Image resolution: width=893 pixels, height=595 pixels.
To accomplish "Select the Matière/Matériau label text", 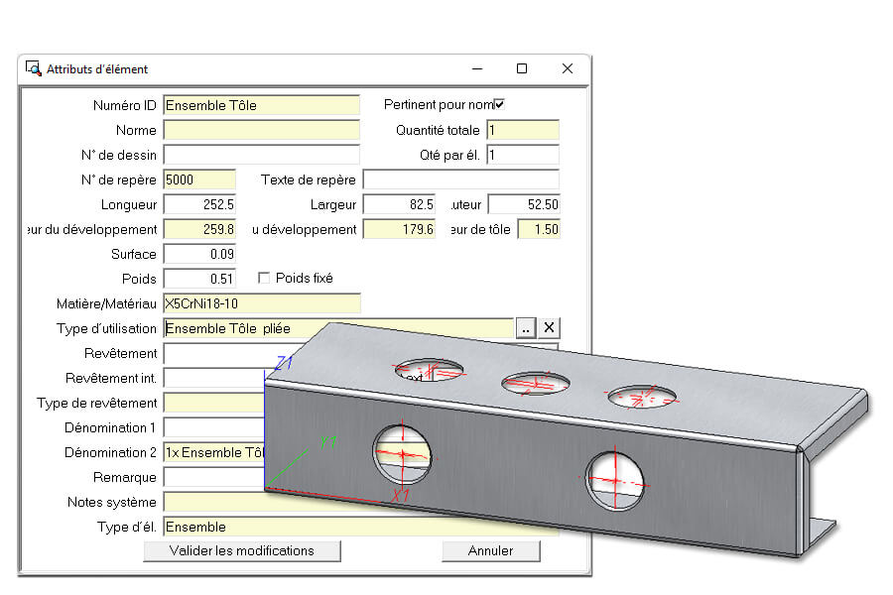I will 106,304.
